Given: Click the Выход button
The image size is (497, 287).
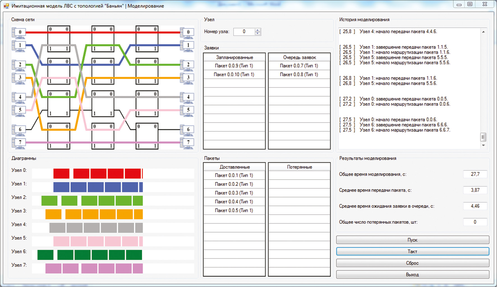Looking at the screenshot, I should 412,274.
